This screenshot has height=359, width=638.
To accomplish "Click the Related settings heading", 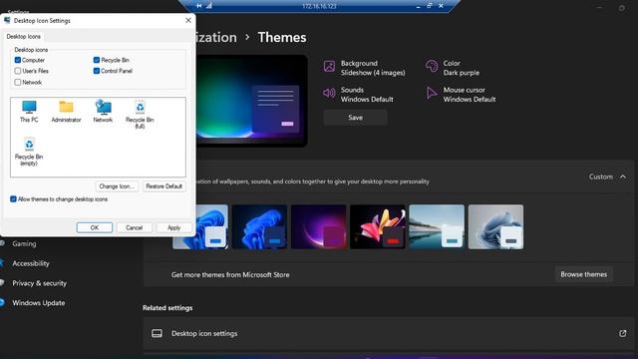I will pos(167,308).
